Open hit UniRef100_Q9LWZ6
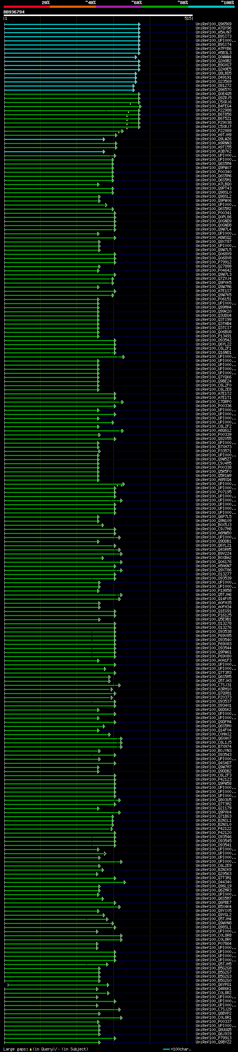 (213, 139)
